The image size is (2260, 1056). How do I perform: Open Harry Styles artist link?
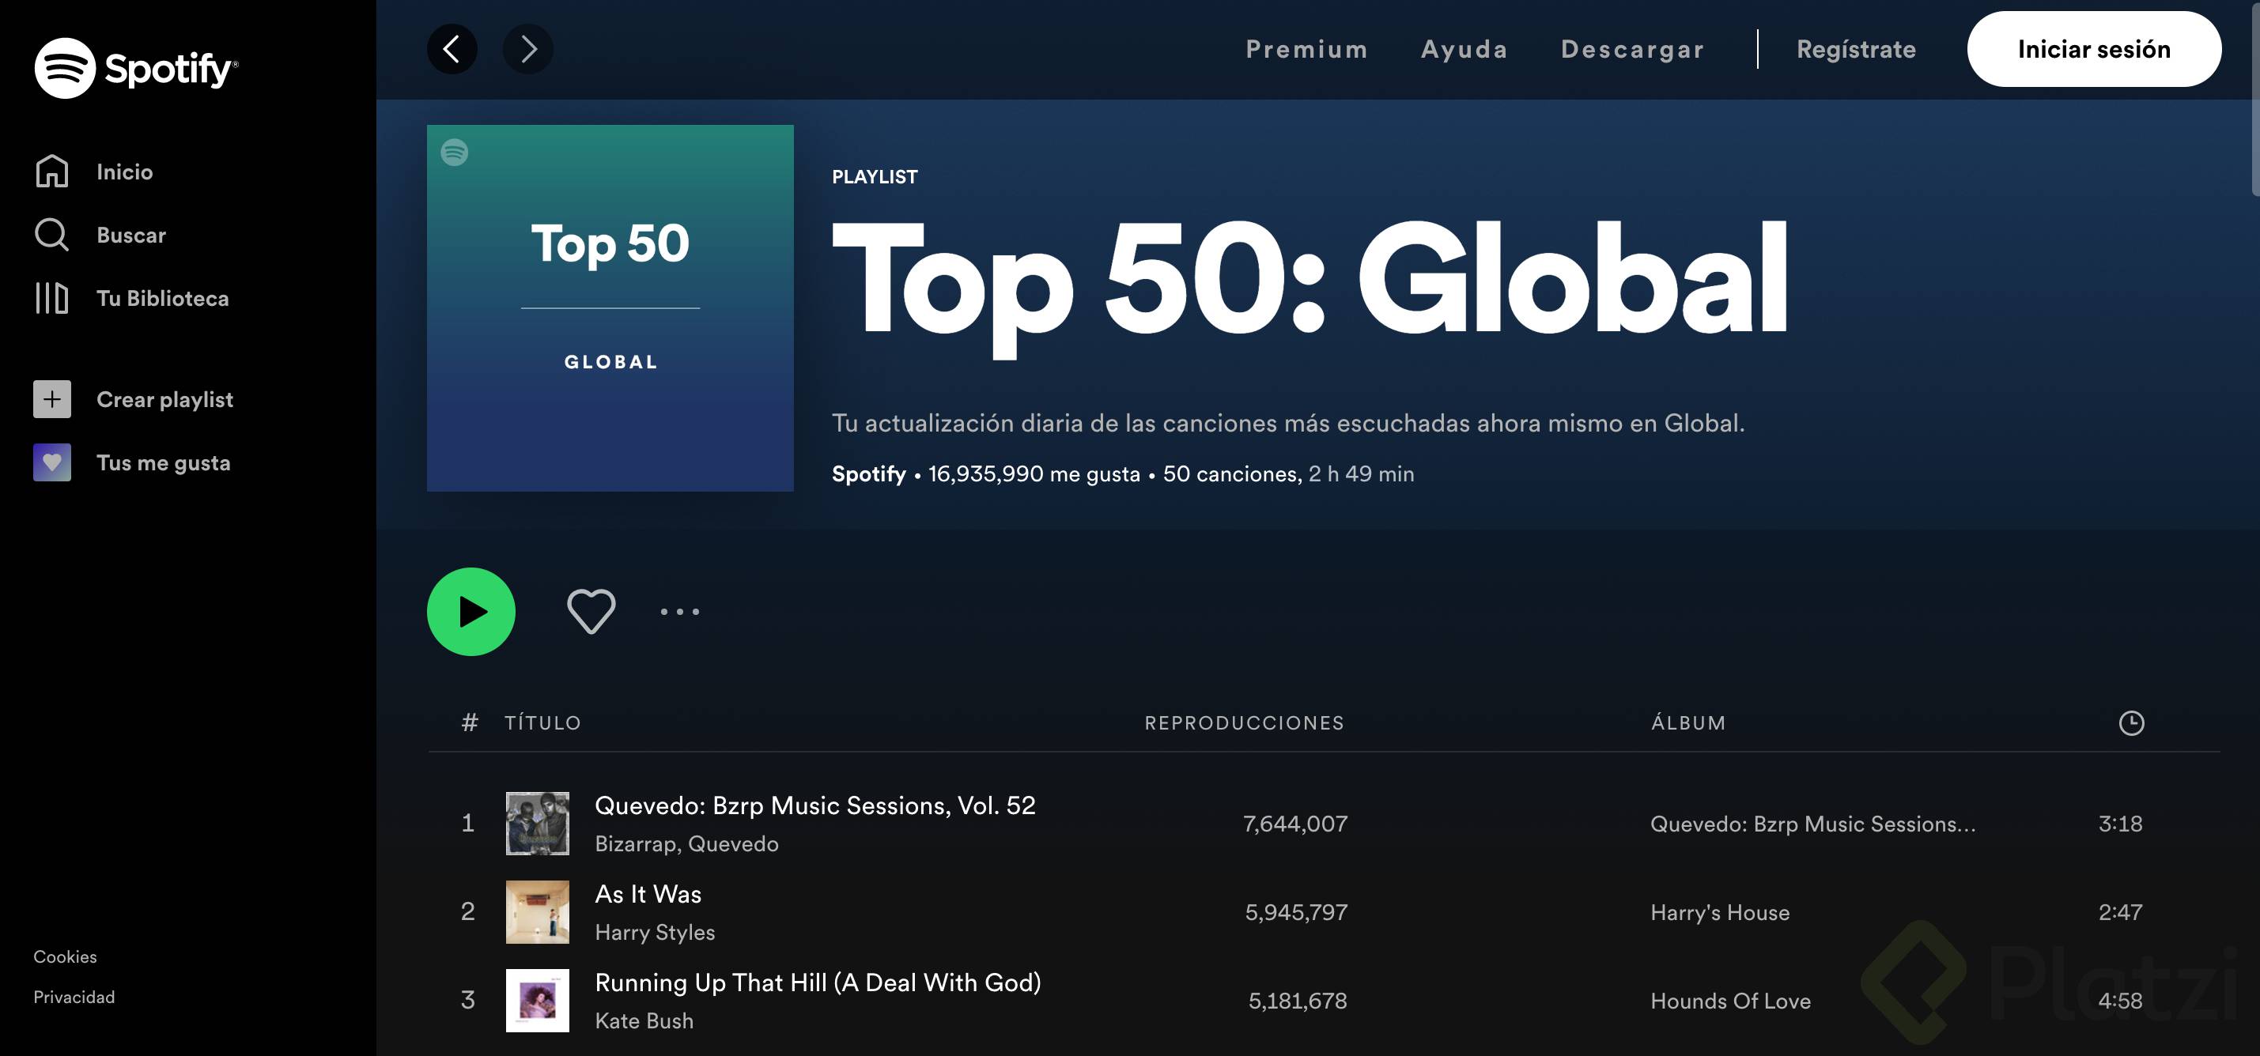[x=655, y=933]
